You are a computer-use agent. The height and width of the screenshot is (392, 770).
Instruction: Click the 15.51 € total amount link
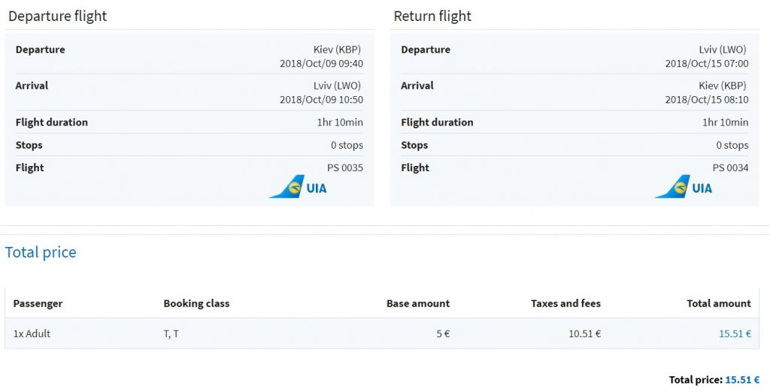[x=735, y=333]
